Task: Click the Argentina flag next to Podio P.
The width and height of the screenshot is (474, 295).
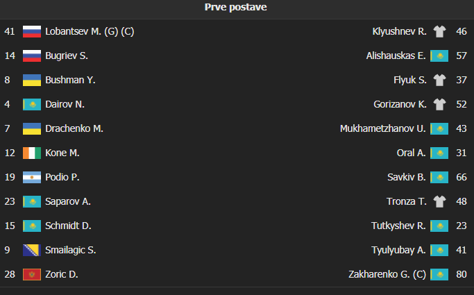Action: (x=32, y=177)
